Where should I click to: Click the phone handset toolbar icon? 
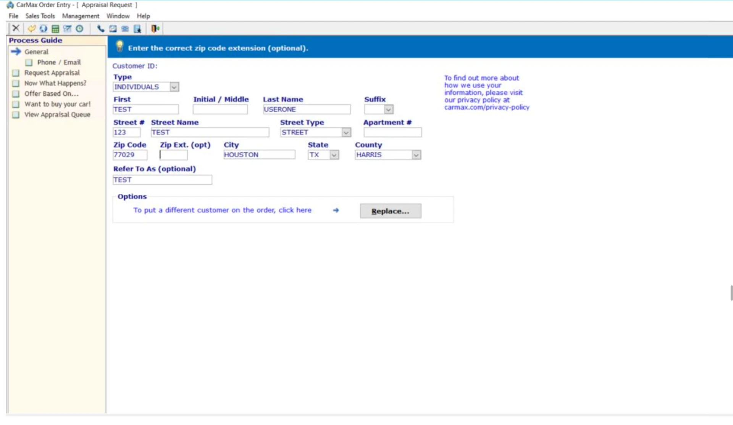coord(101,29)
